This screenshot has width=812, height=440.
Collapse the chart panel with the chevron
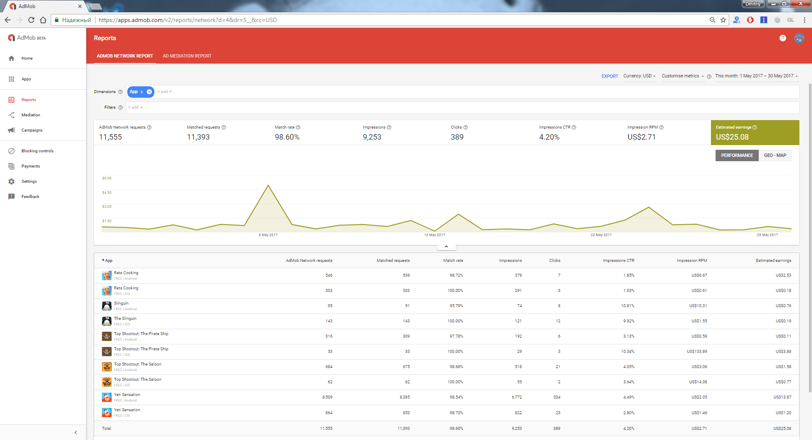(x=446, y=247)
